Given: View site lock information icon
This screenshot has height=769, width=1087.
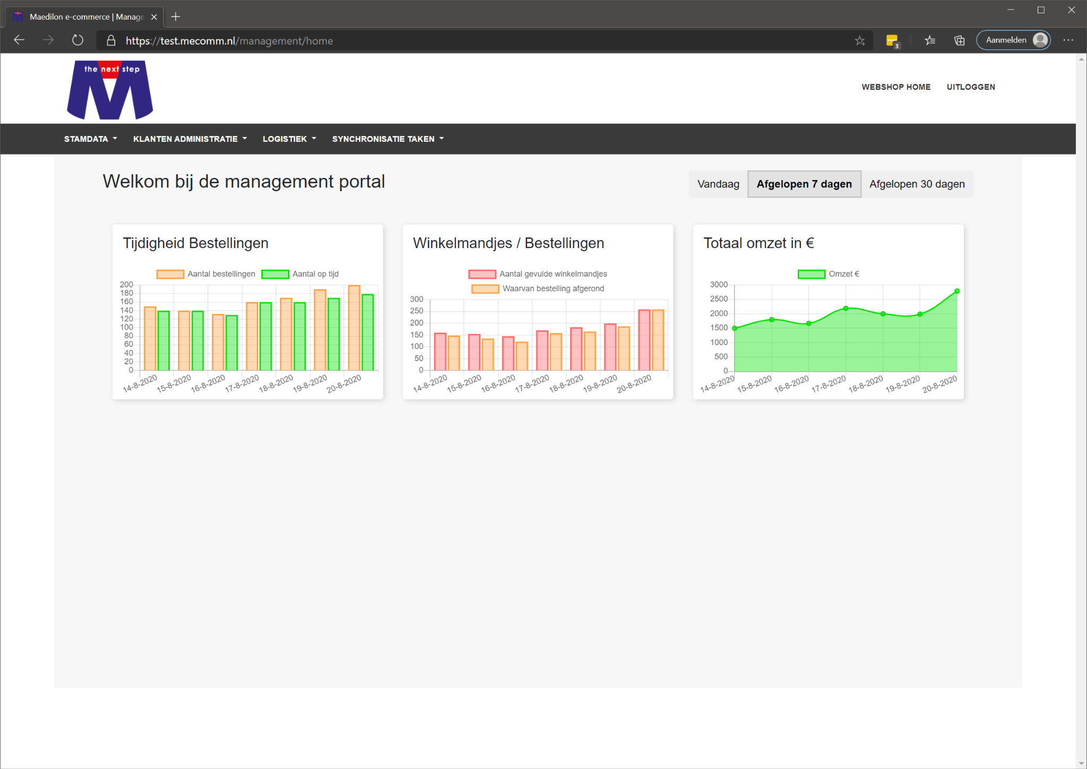Looking at the screenshot, I should pyautogui.click(x=111, y=41).
